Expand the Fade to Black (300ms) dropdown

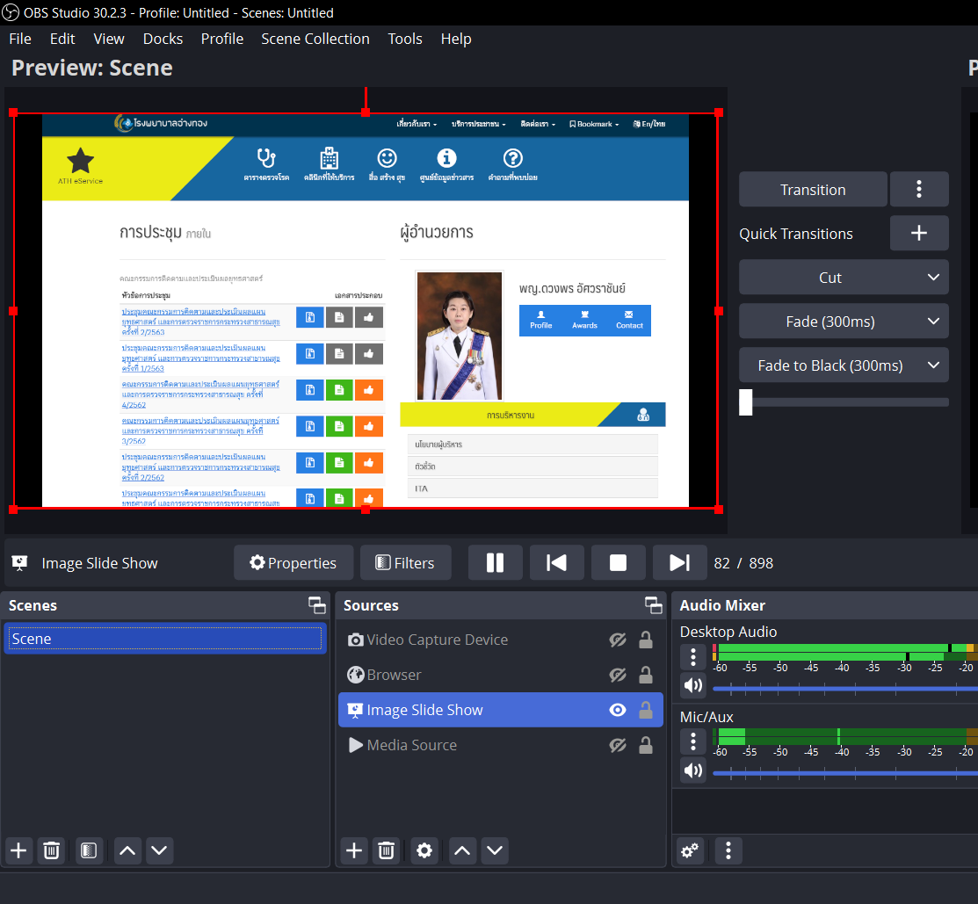pyautogui.click(x=844, y=365)
